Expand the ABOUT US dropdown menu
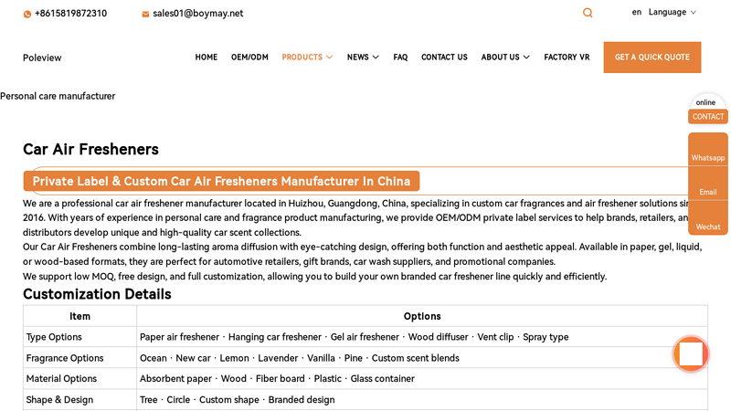 click(x=505, y=58)
